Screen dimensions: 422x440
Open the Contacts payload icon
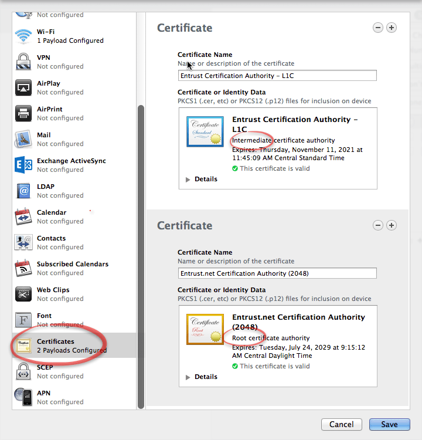click(x=23, y=242)
